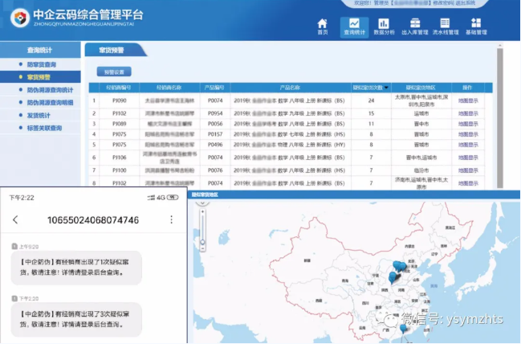Click the 经销商编号 column header
Screen dimensions: 521x344
(x=119, y=88)
